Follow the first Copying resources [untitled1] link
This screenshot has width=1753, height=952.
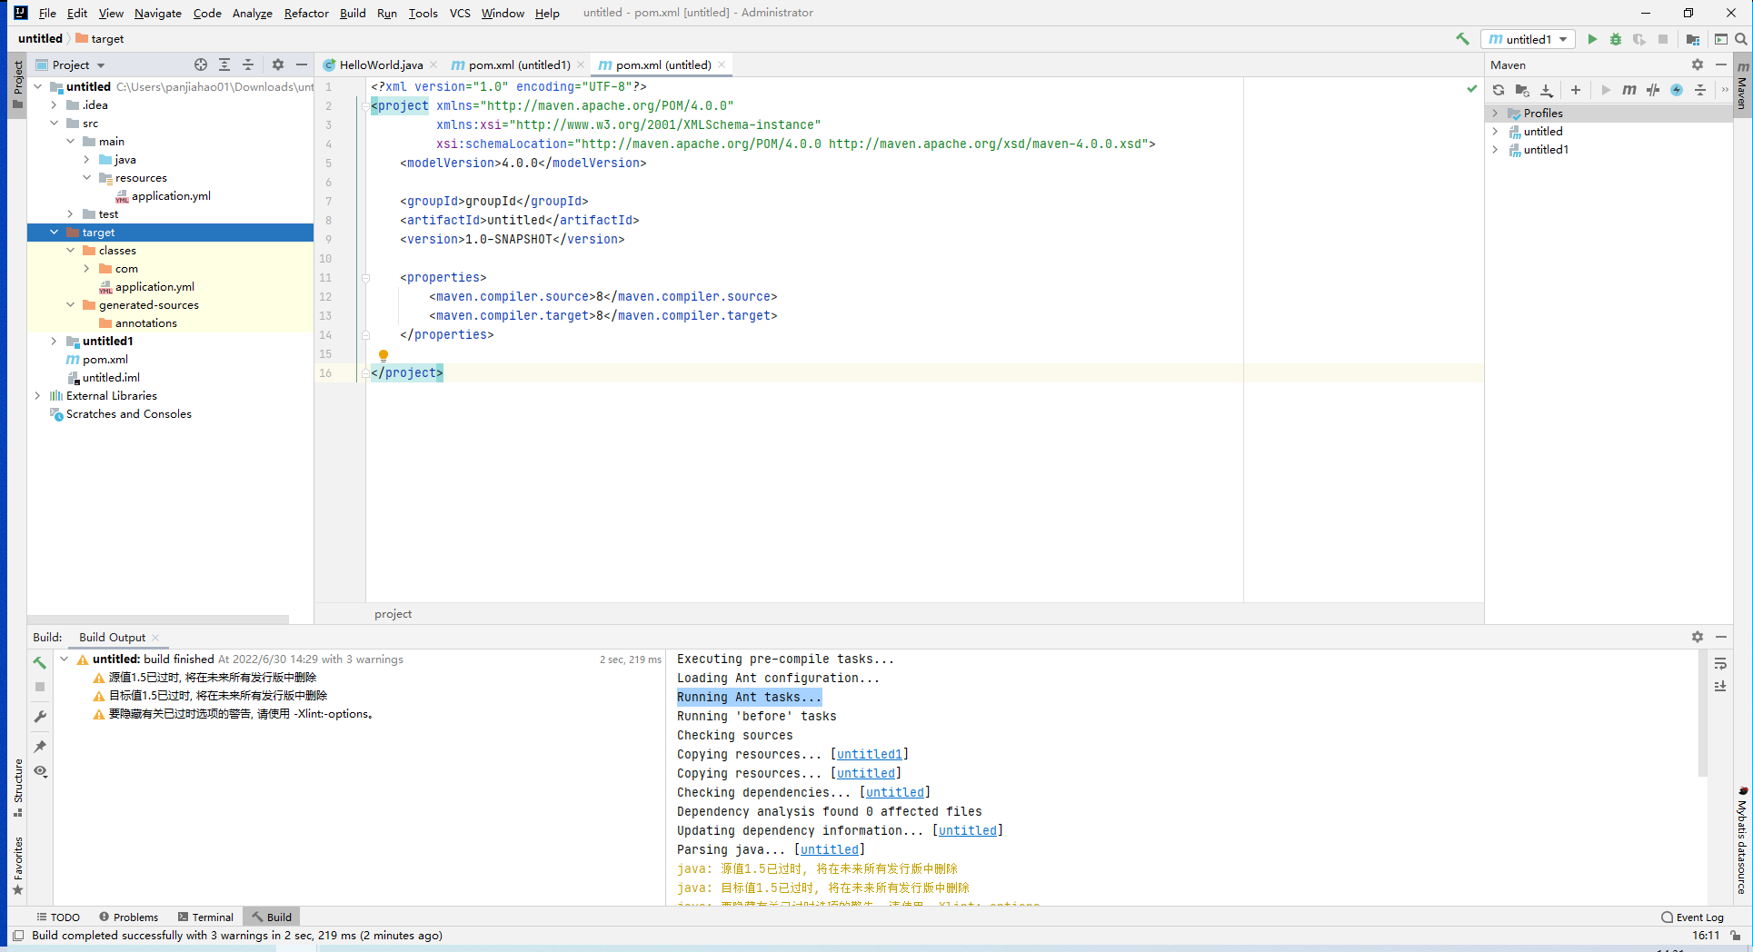(x=869, y=754)
